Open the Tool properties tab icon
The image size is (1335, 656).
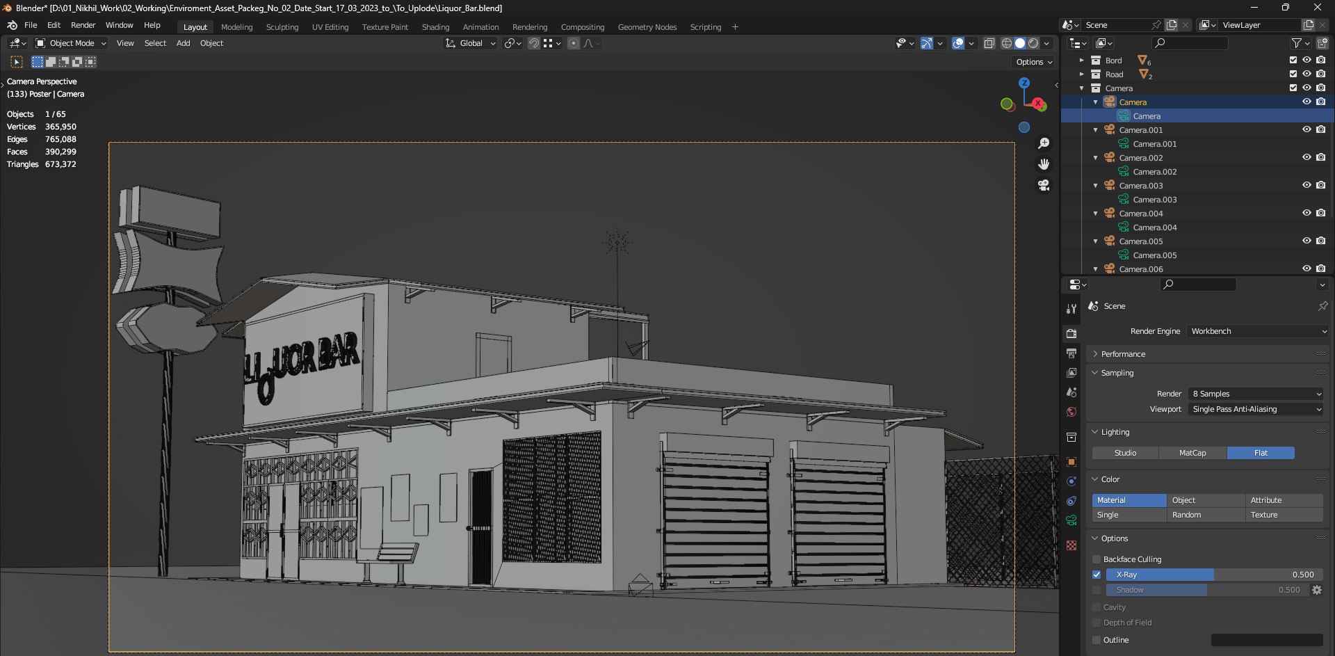coord(1071,309)
